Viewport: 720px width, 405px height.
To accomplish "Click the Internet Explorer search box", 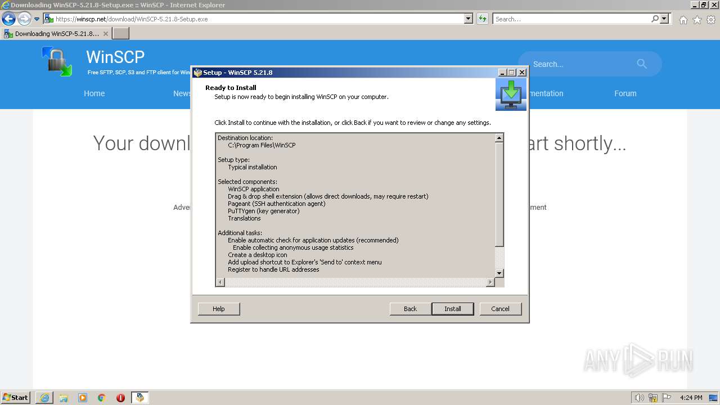I will pos(571,19).
